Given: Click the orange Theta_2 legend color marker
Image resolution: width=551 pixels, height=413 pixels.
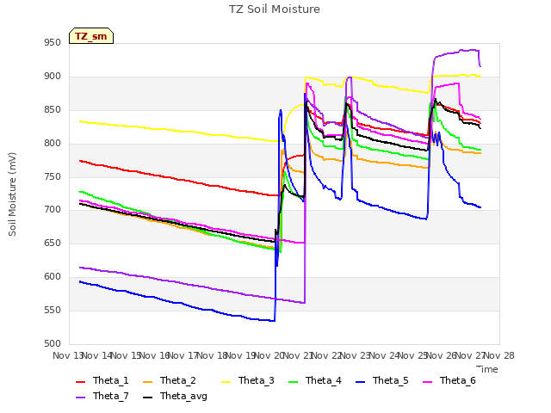Looking at the screenshot, I should pos(147,382).
